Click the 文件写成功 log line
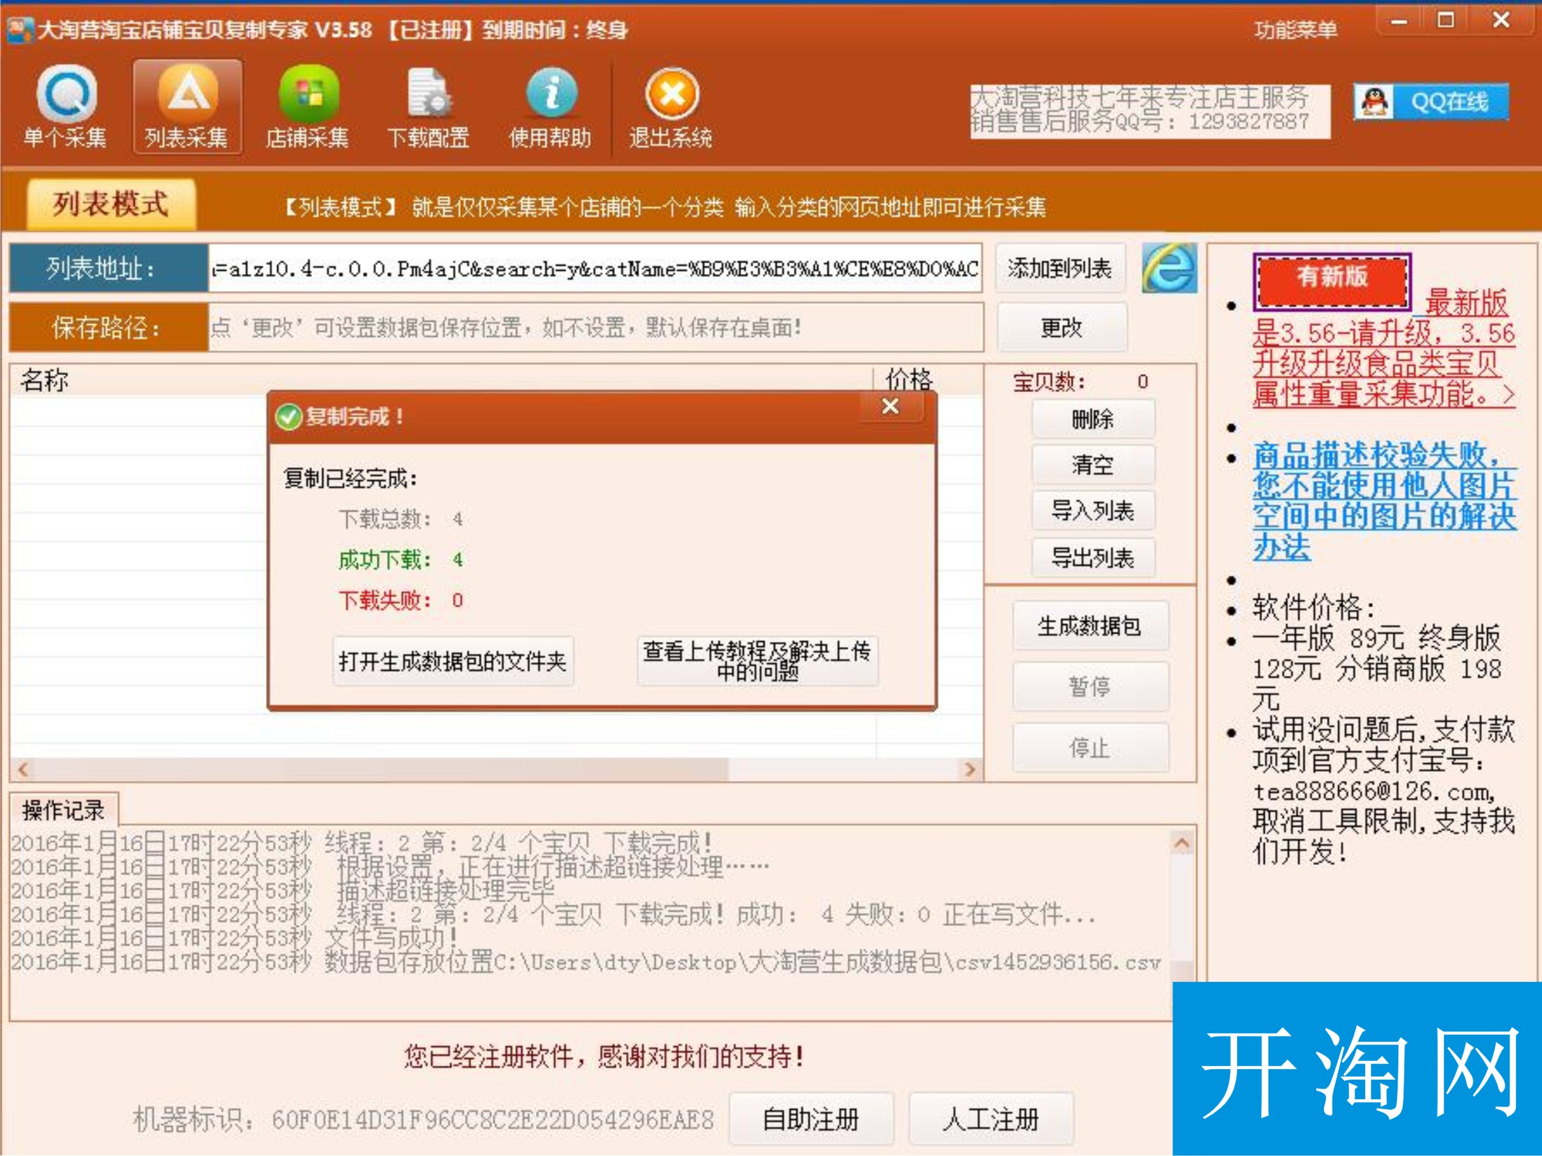Image resolution: width=1542 pixels, height=1156 pixels. [235, 938]
